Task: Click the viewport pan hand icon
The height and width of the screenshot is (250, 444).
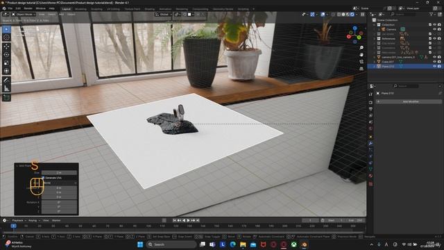Action: pyautogui.click(x=361, y=54)
